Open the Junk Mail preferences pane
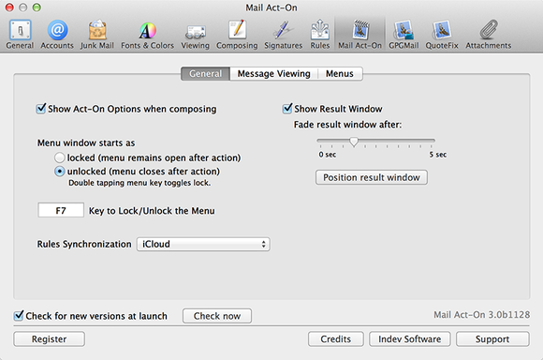 pyautogui.click(x=97, y=34)
